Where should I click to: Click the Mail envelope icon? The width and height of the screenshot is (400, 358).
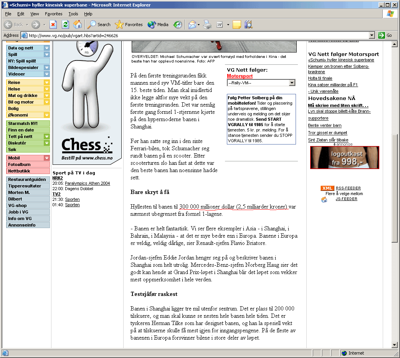click(192, 25)
